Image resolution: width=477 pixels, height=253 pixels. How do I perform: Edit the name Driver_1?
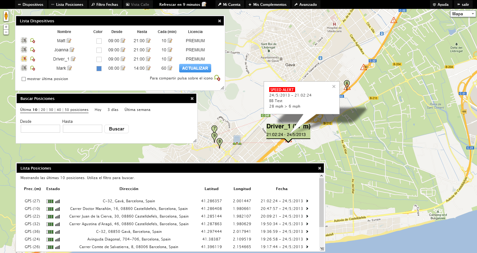point(73,59)
